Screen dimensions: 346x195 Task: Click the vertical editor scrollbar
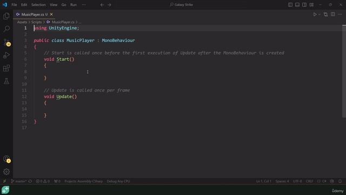click(344, 71)
